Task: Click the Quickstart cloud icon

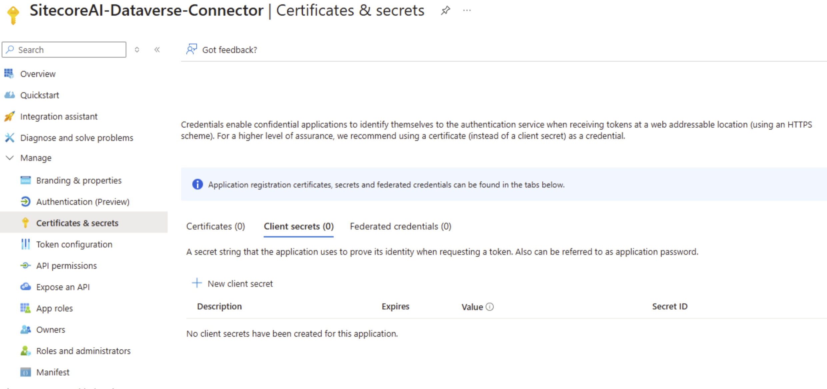Action: [x=9, y=95]
